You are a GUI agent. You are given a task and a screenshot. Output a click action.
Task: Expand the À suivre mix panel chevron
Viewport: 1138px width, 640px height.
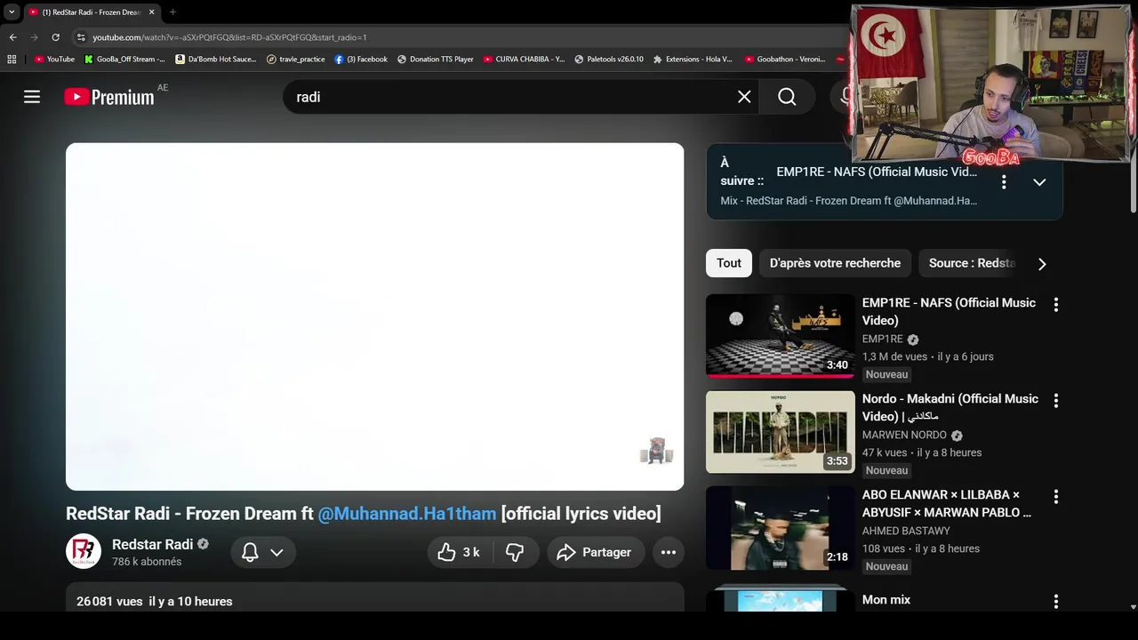click(1039, 181)
